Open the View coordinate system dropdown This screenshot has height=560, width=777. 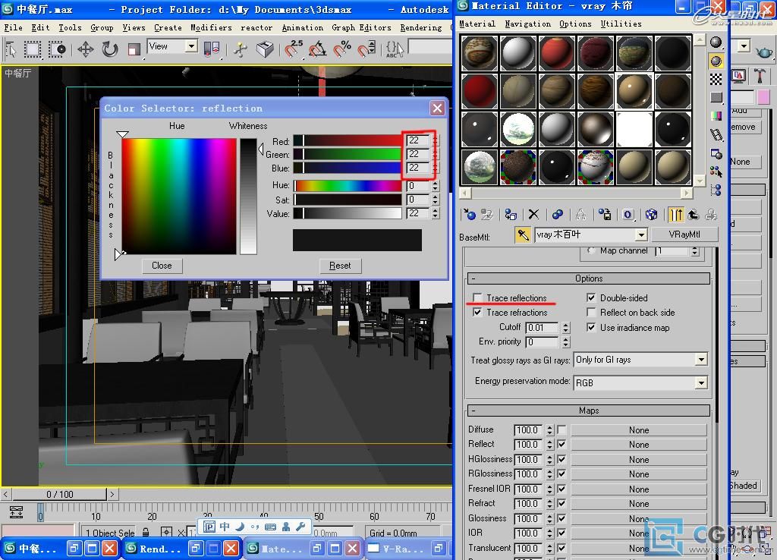pyautogui.click(x=191, y=46)
